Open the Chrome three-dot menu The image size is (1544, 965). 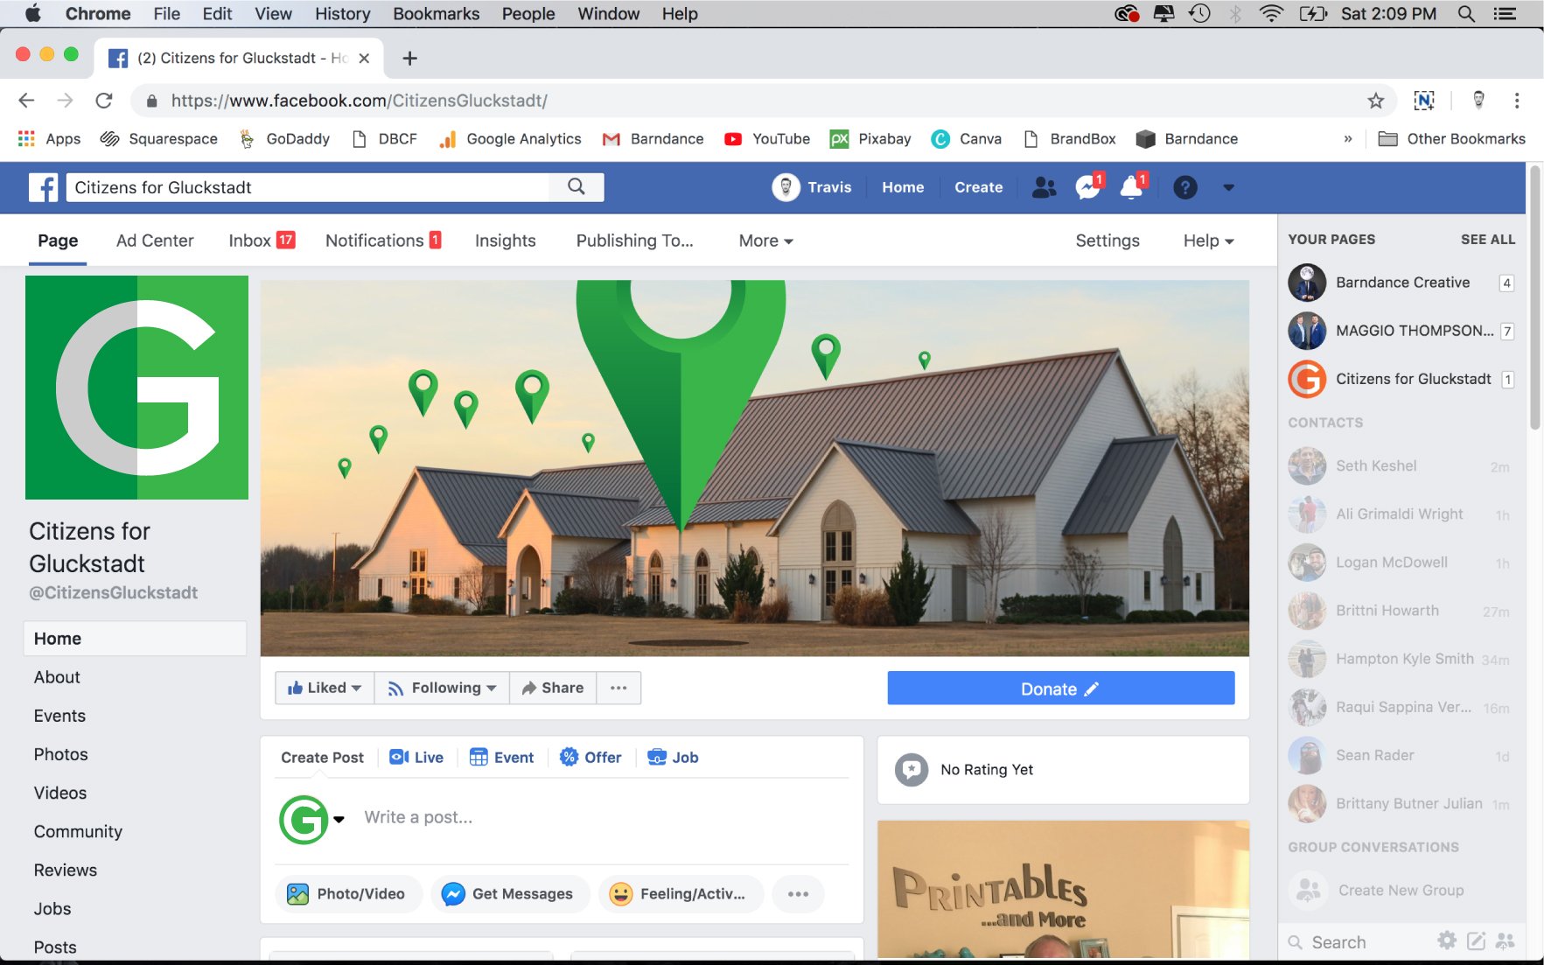click(1517, 101)
